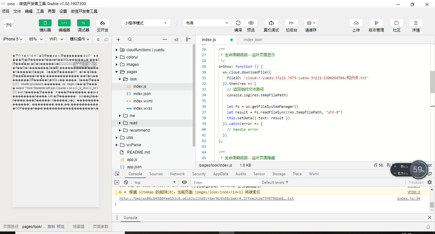Open index.wxml in the file tree

tap(143, 101)
